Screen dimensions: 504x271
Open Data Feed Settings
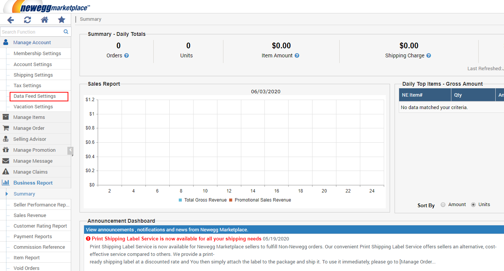pyautogui.click(x=34, y=96)
